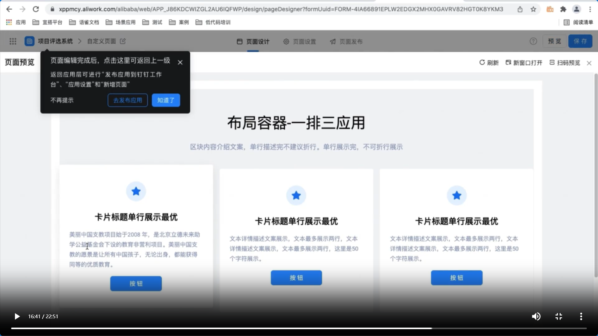Exit fullscreen video mode
This screenshot has width=598, height=336.
tap(559, 316)
